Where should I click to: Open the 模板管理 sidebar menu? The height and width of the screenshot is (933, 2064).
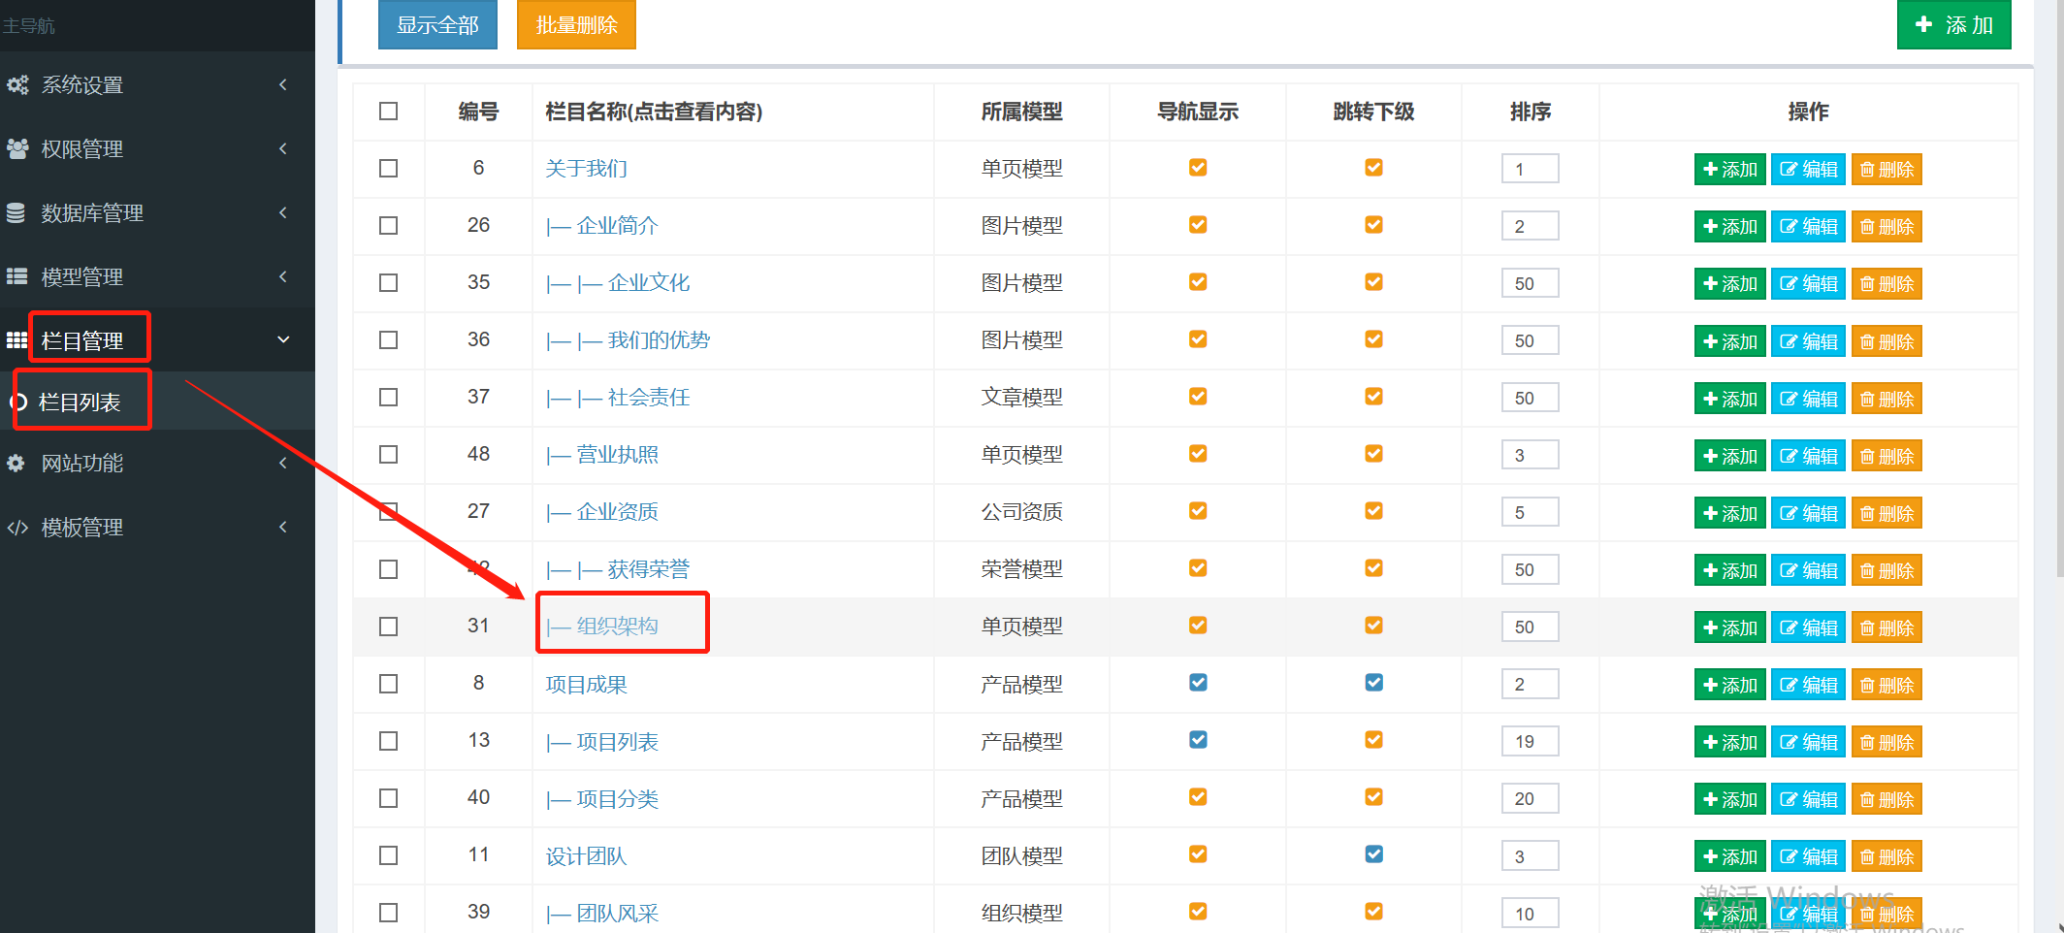[157, 528]
